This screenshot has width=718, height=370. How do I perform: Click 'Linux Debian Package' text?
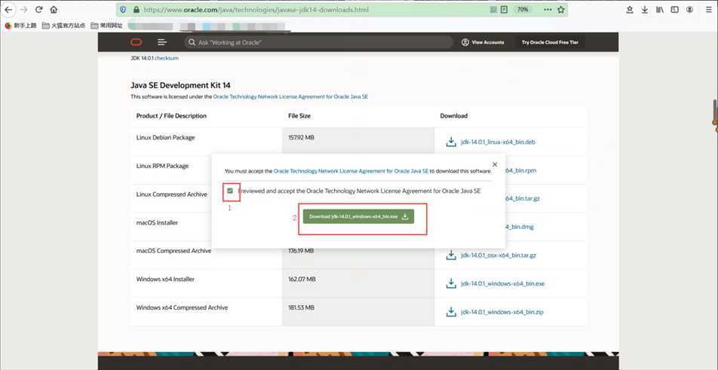[165, 138]
